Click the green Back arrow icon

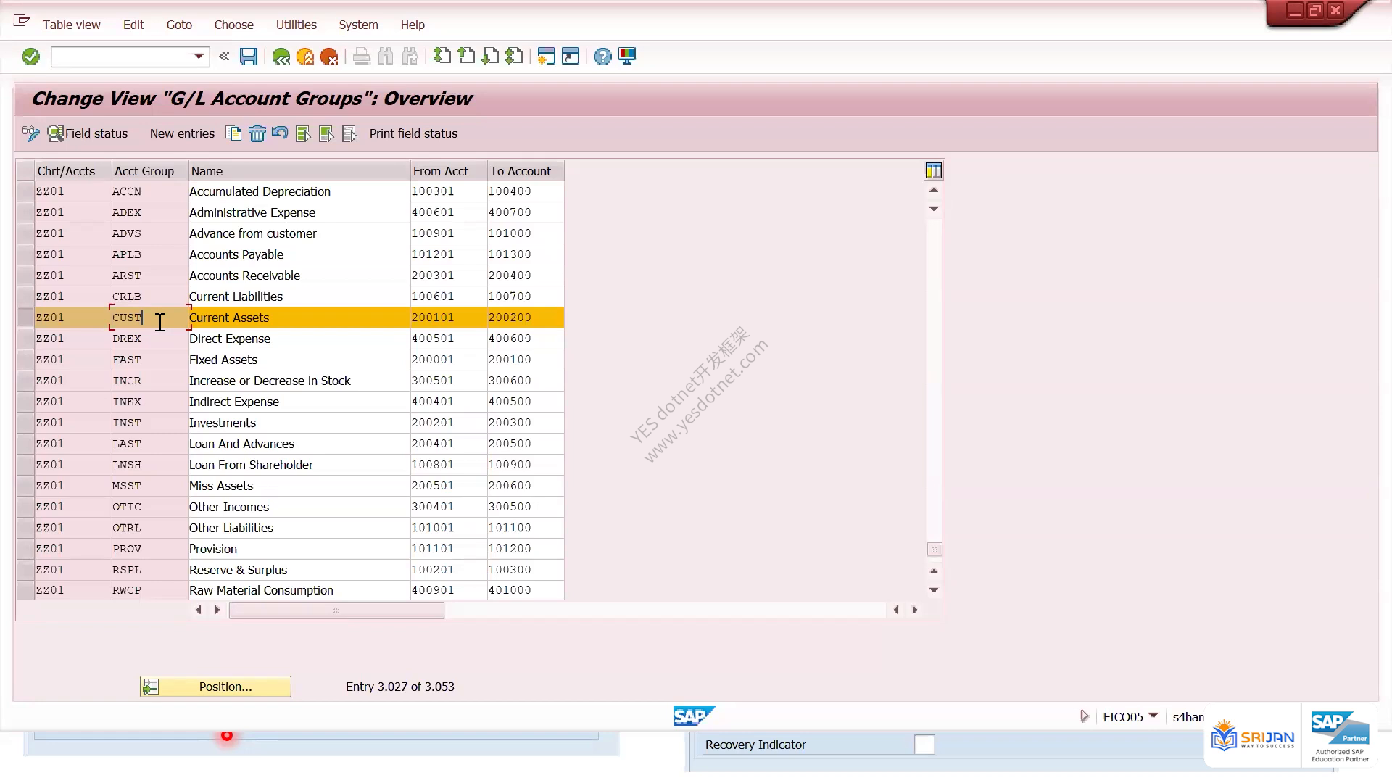(x=281, y=57)
